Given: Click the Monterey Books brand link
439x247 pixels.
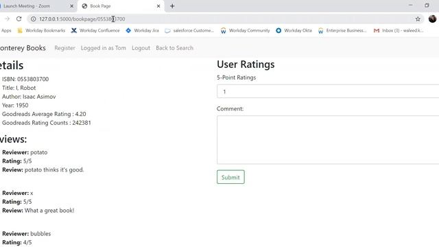Looking at the screenshot, I should (23, 48).
